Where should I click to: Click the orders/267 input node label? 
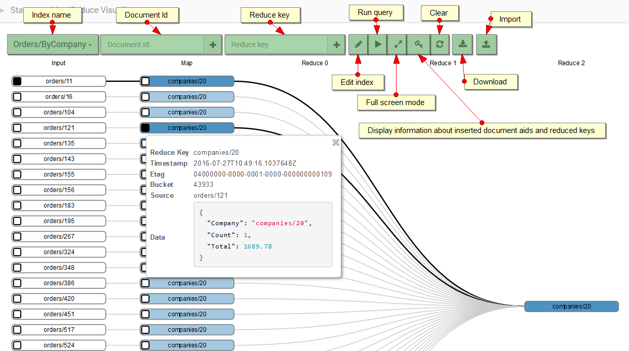tap(59, 237)
